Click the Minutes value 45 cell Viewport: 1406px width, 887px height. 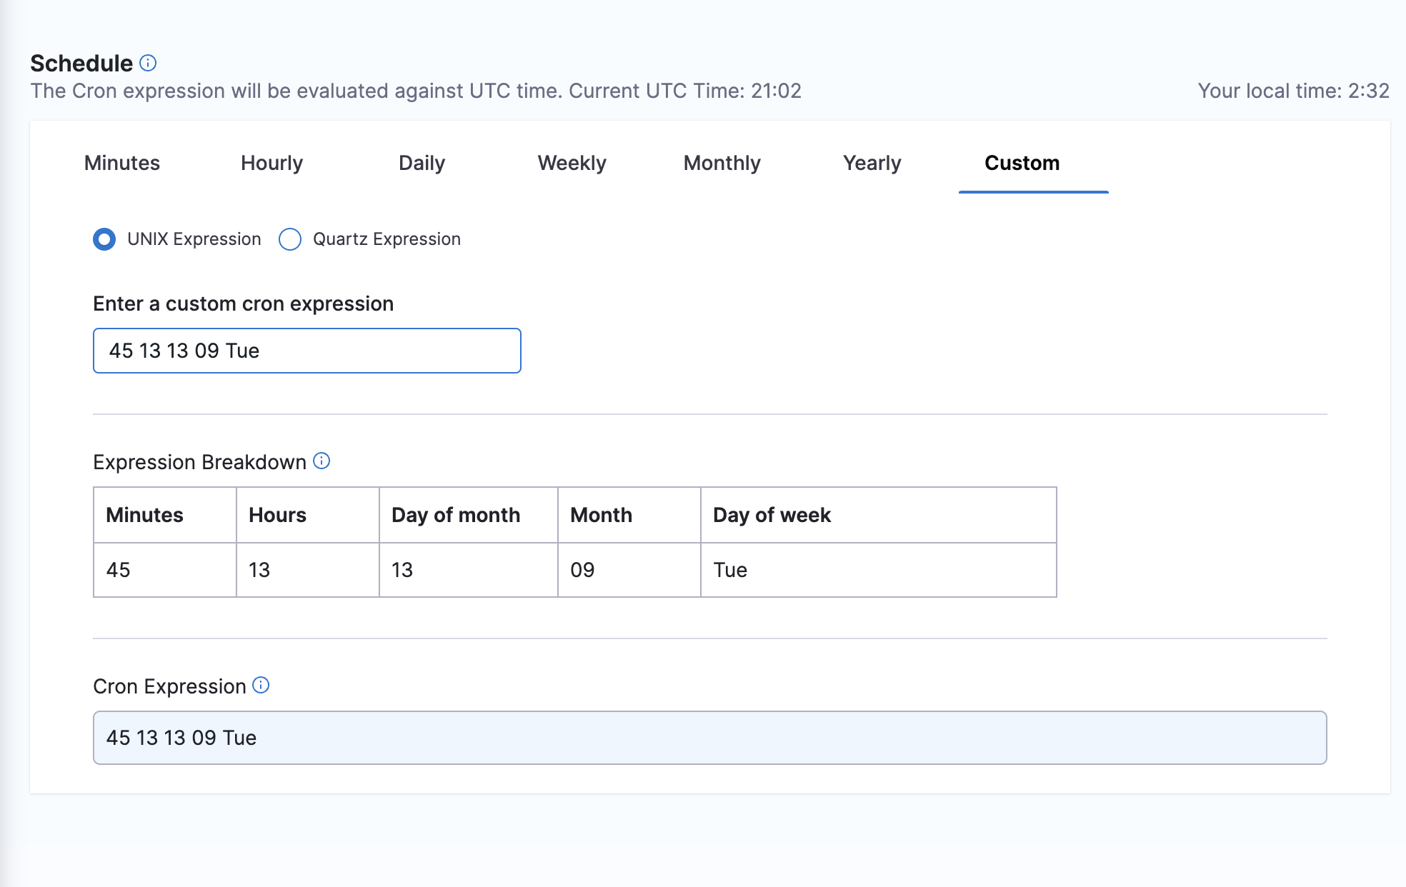164,570
